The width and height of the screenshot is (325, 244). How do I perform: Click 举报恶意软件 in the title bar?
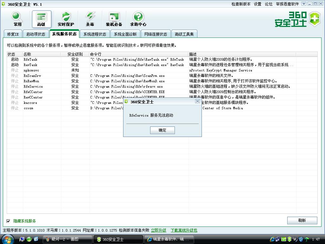287,4
